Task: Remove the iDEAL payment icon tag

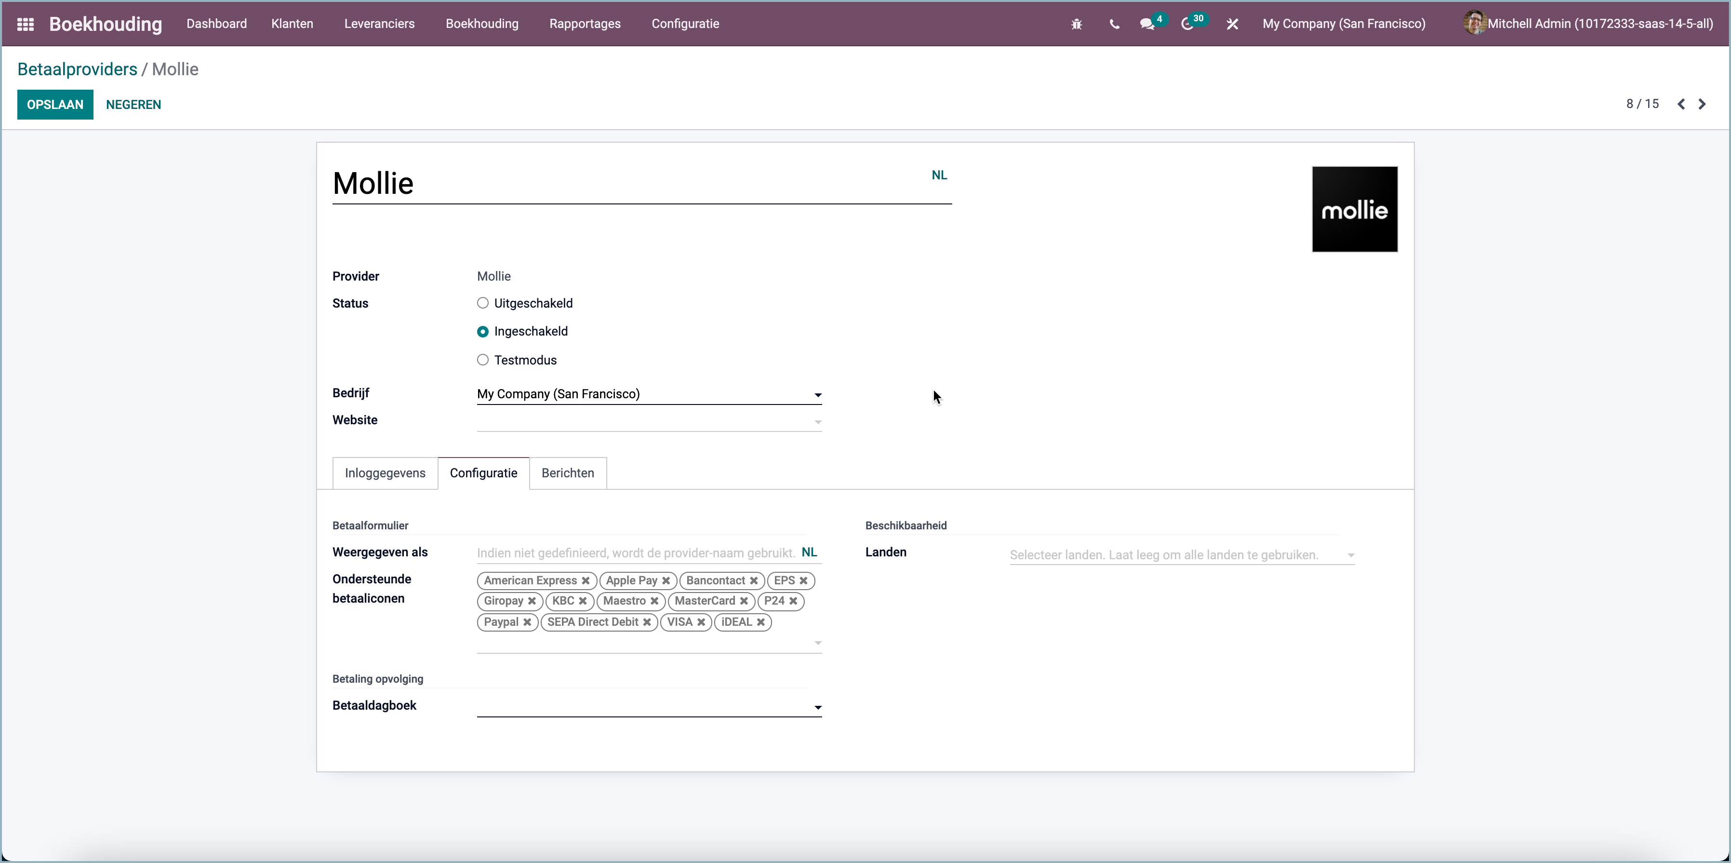Action: (760, 622)
